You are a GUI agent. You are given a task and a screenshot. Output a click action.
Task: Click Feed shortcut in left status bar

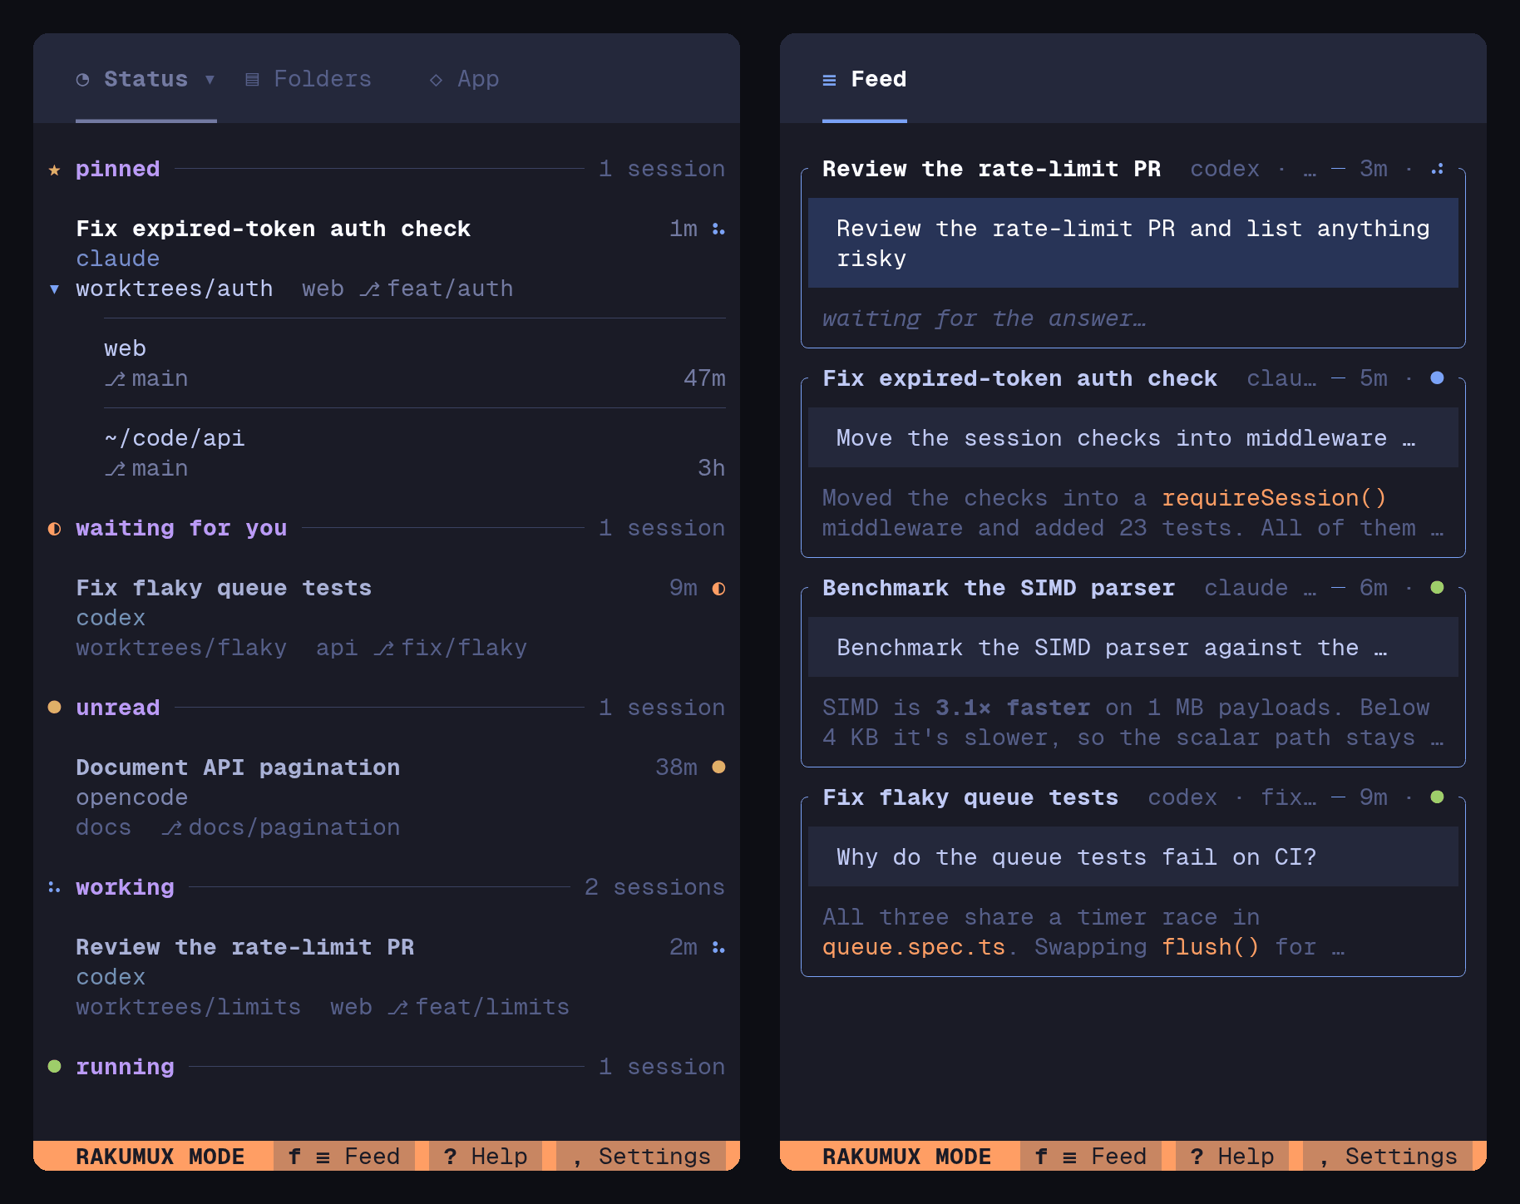(x=344, y=1157)
